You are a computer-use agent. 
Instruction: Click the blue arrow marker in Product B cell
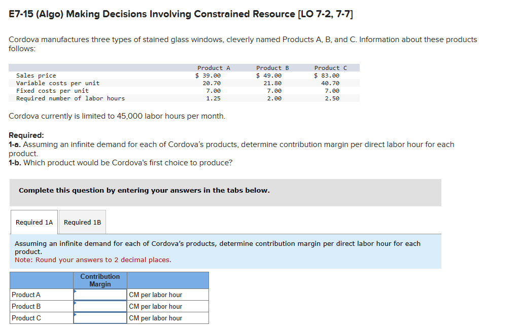point(76,303)
